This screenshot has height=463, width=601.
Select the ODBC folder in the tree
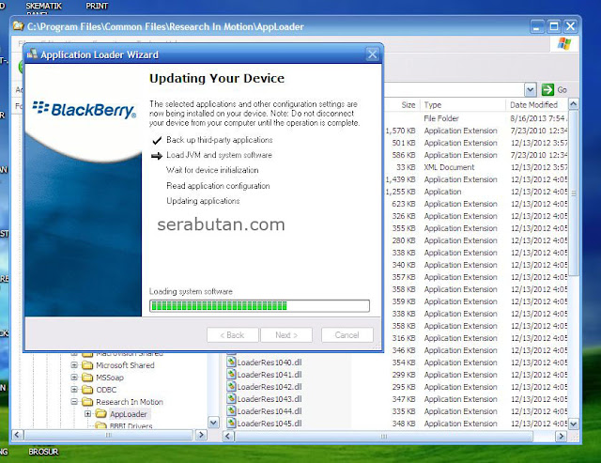point(106,390)
